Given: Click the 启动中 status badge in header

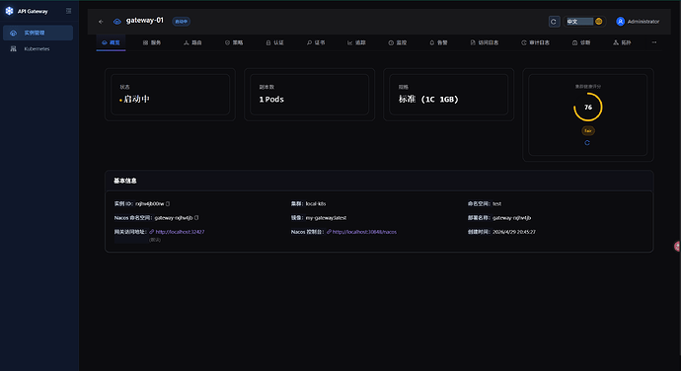Looking at the screenshot, I should click(x=182, y=22).
